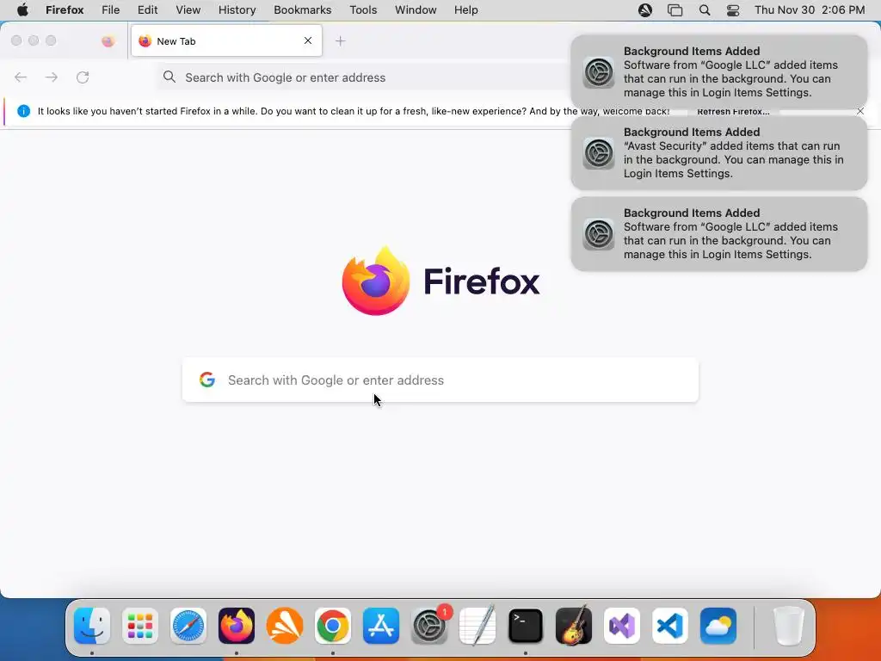The width and height of the screenshot is (881, 661).
Task: Click the date and time clock
Action: coord(810,9)
